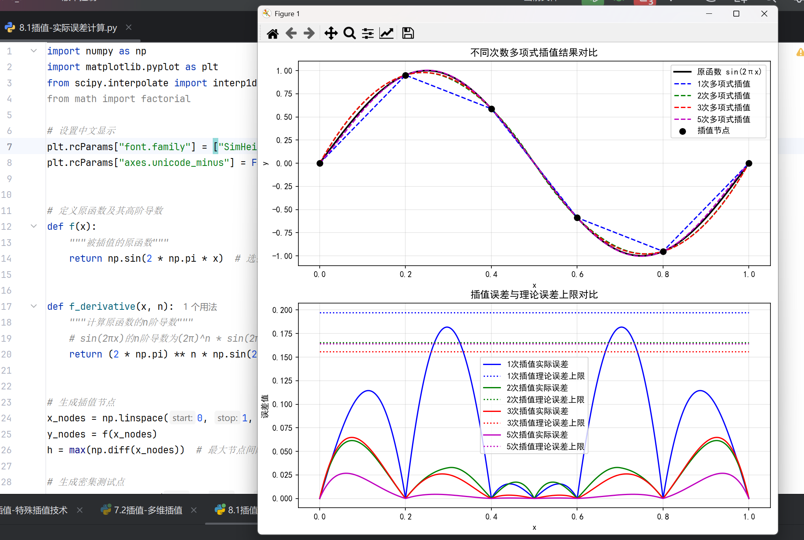Viewport: 804px width, 540px height.
Task: Open the Configure subplots sliders icon
Action: pos(368,34)
